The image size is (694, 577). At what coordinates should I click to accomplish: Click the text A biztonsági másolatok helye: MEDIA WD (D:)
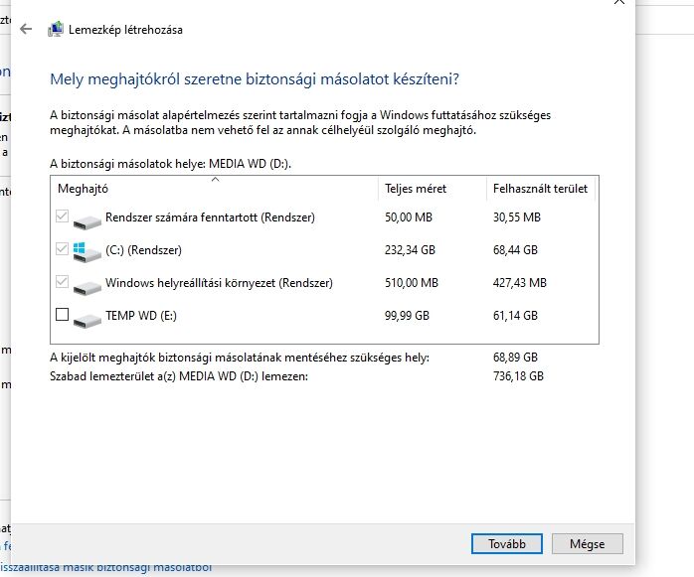(170, 164)
